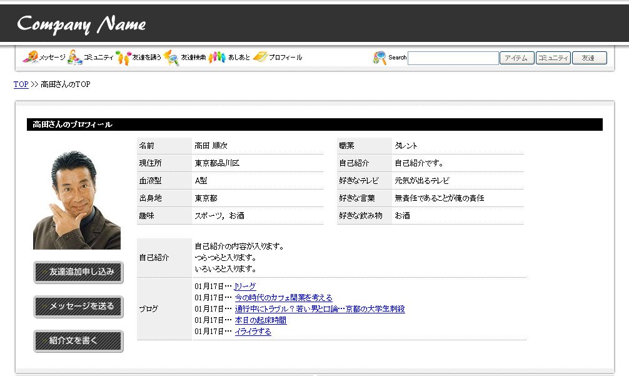Select the 友達検索 magnifier icon
629x376 pixels.
point(171,58)
